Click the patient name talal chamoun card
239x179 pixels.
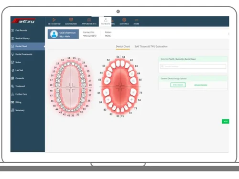pos(63,34)
